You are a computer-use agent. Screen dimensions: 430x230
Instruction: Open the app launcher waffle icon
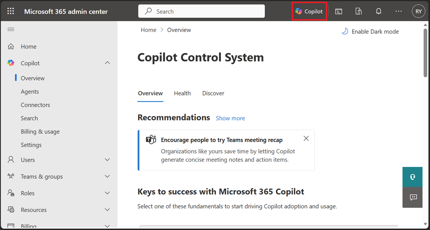click(10, 11)
